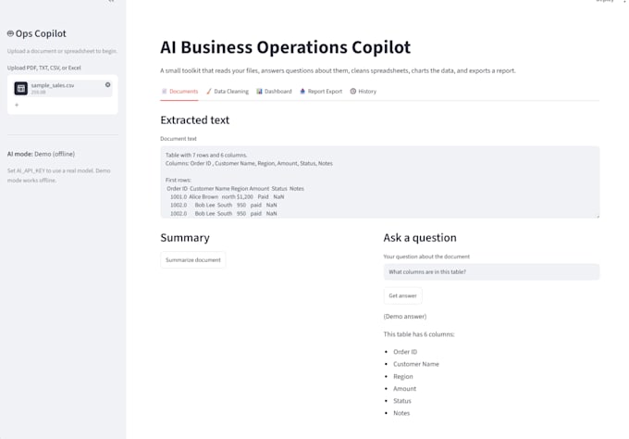This screenshot has height=439, width=629.
Task: Click the 'Alice Brown' row in text
Action: 227,196
